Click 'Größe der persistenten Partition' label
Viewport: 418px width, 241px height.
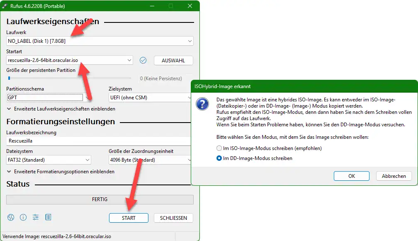(x=41, y=70)
